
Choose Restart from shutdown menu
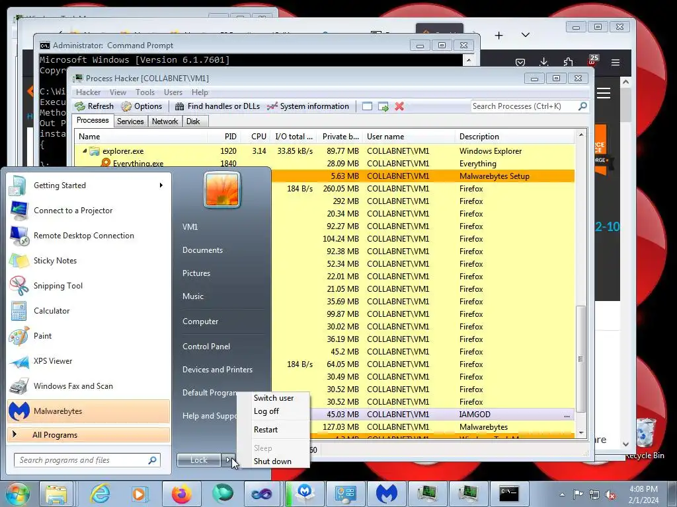(266, 430)
